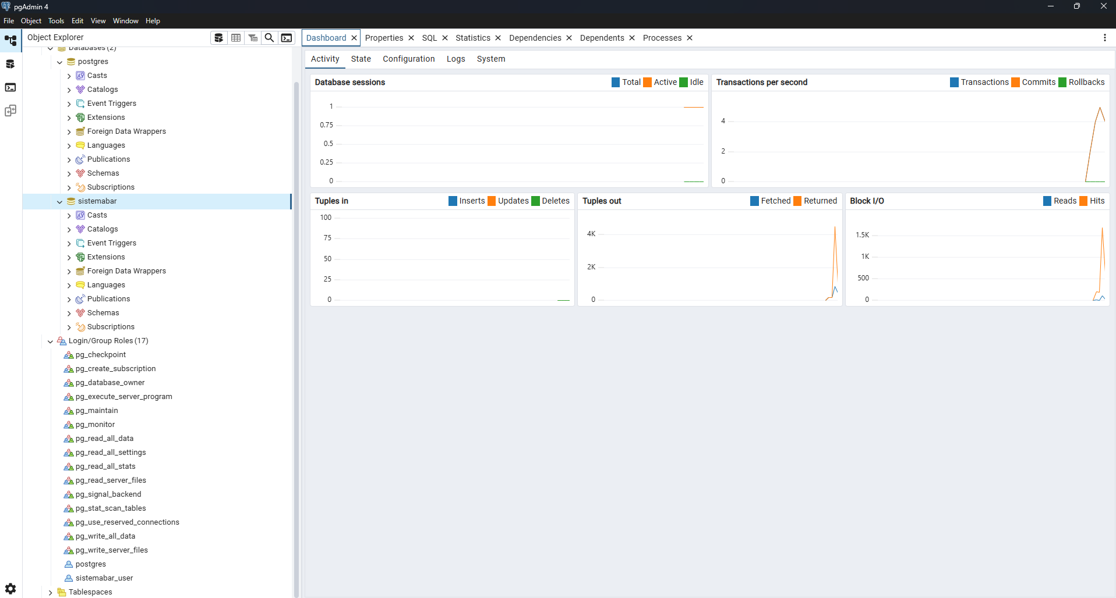Close the Processes tab

690,38
